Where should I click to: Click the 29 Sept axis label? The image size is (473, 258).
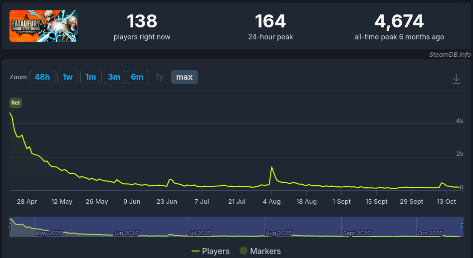pos(412,202)
